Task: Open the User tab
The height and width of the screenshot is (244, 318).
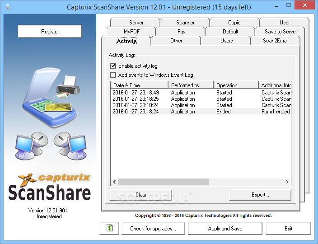Action: tap(284, 22)
